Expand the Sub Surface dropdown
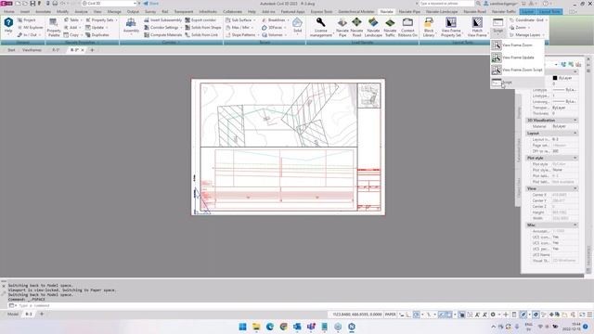 241,19
